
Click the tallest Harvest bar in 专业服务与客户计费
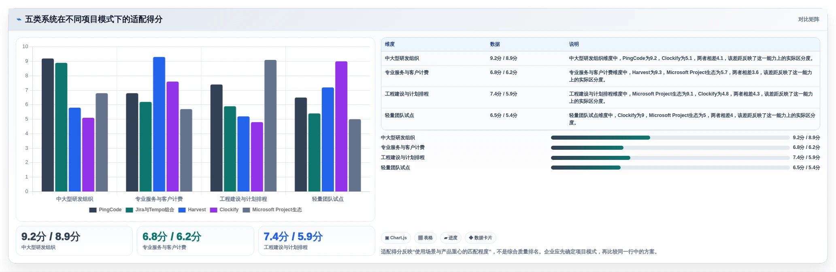point(159,124)
